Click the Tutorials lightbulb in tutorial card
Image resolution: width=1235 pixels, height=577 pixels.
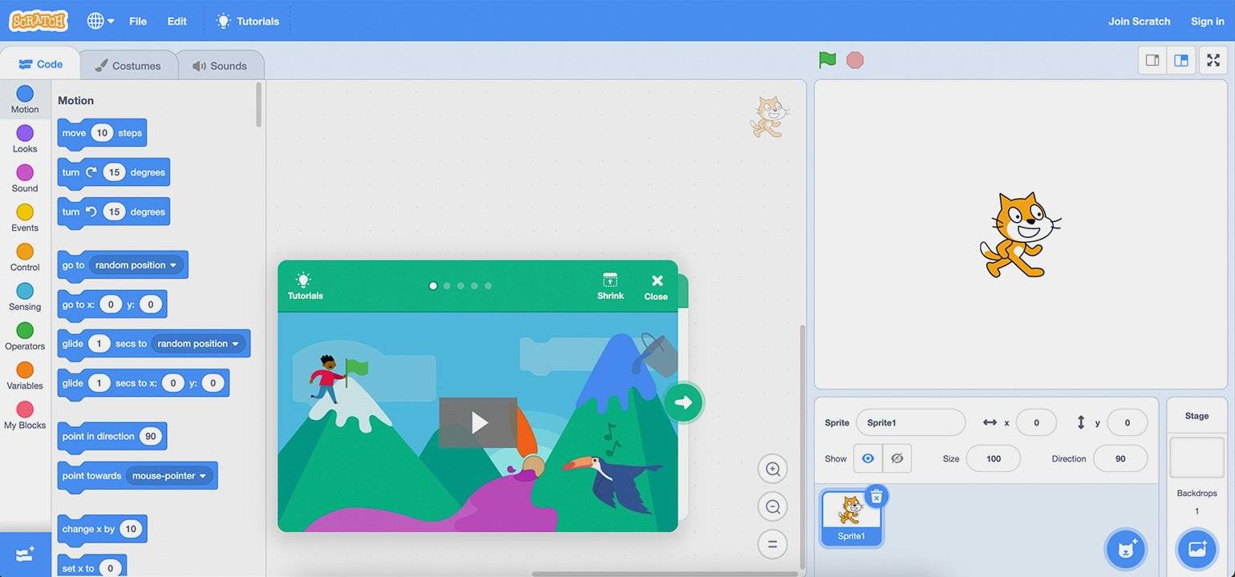click(305, 286)
